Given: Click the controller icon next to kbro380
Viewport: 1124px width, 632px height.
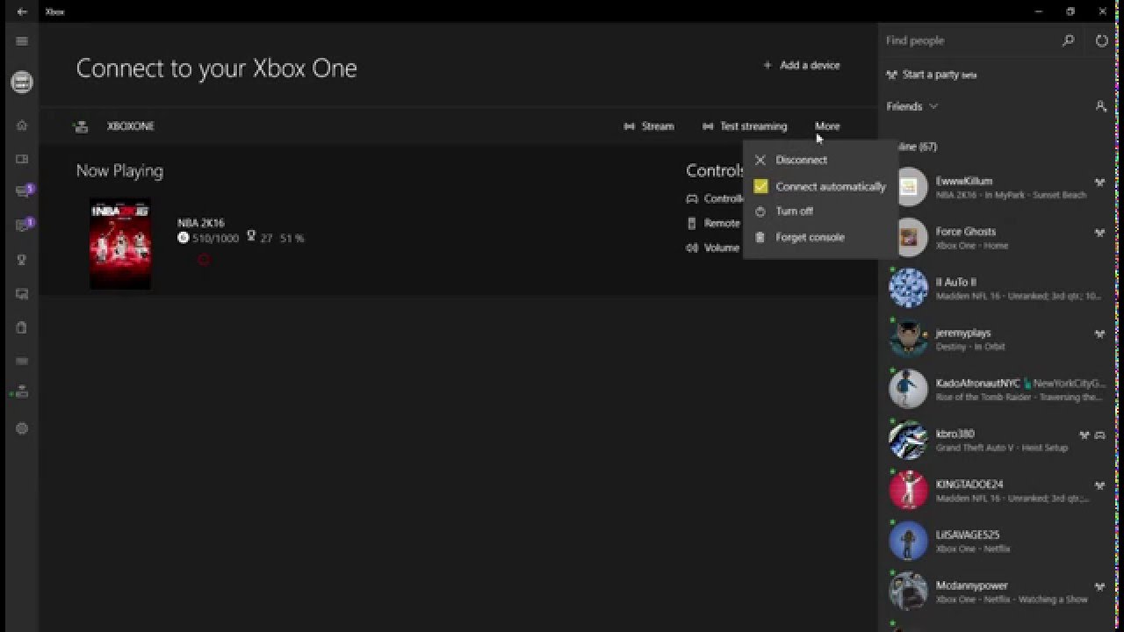Looking at the screenshot, I should pyautogui.click(x=1099, y=435).
